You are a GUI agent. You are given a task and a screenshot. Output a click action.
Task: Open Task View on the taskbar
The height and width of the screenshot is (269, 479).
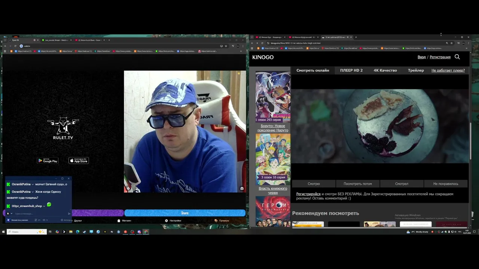[x=50, y=232]
